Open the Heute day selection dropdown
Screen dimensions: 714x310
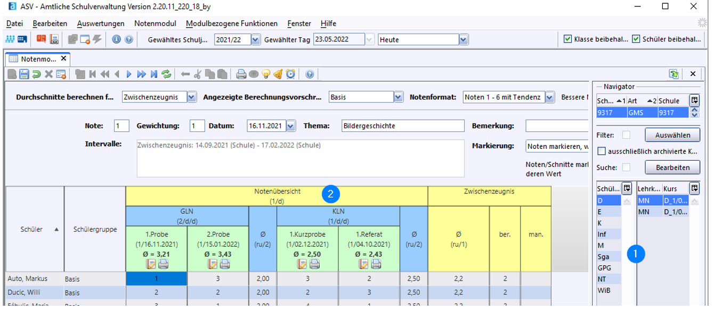click(x=463, y=40)
